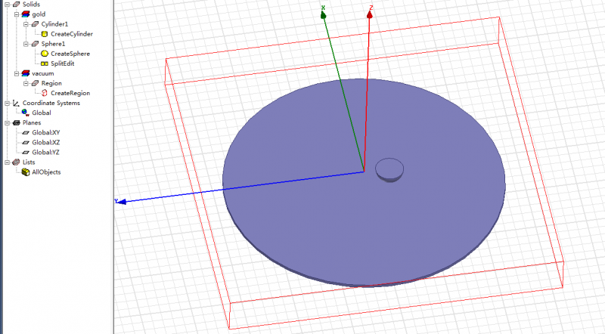605x334 pixels.
Task: Select the SplitEdit history entry
Action: pos(63,63)
